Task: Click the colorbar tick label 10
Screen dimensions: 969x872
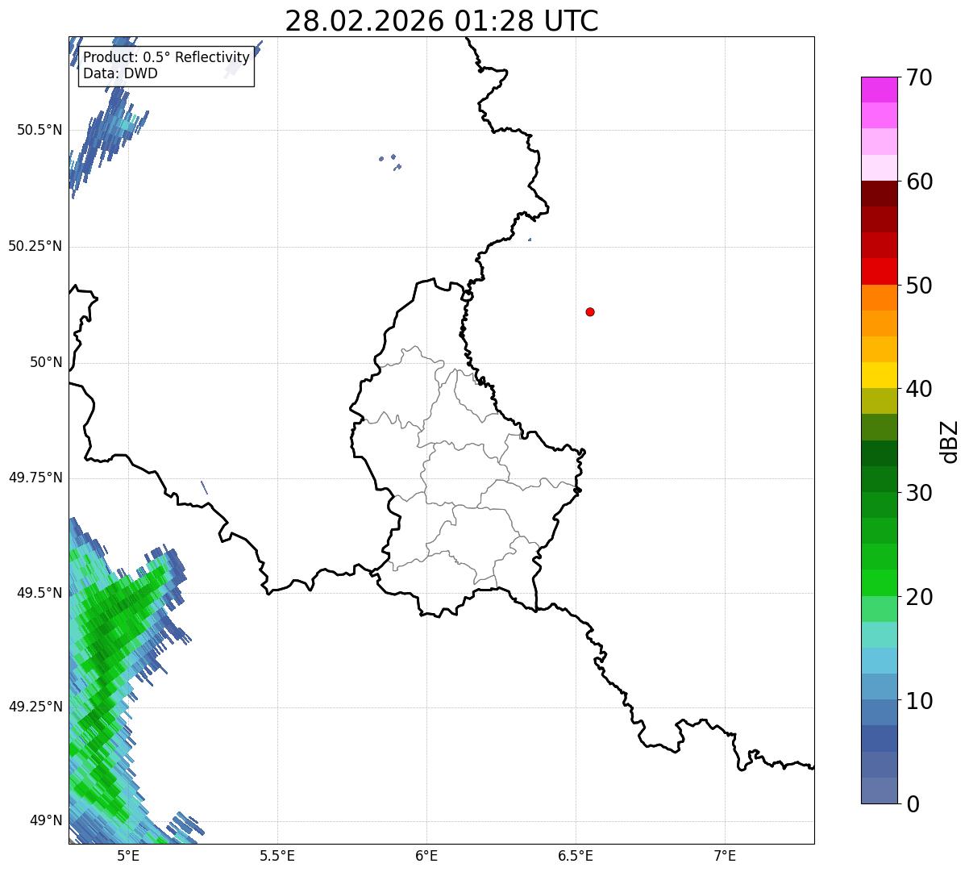Action: tap(919, 701)
